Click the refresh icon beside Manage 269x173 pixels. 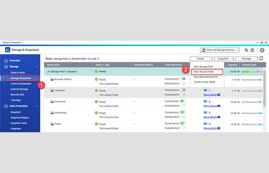click(261, 58)
